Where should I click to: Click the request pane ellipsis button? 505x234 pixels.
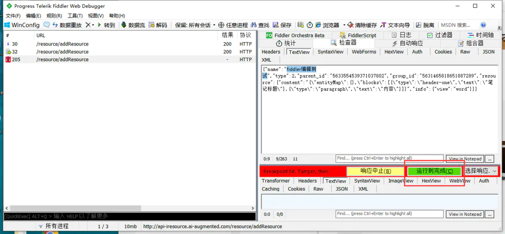point(489,159)
